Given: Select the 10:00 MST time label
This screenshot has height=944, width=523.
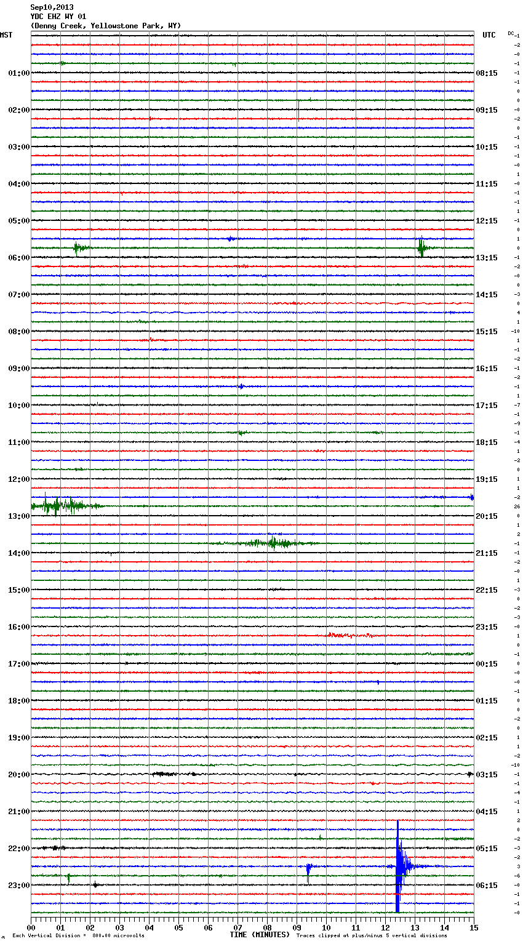Looking at the screenshot, I should (x=19, y=406).
